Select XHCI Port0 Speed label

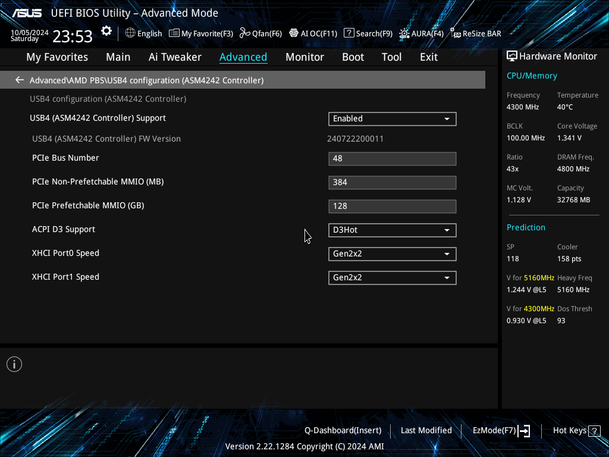point(65,253)
